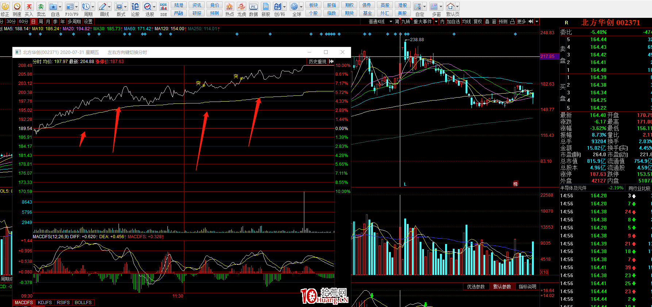
Task: Click the jump-to-end arrow icon after 更多
Action: point(531,21)
